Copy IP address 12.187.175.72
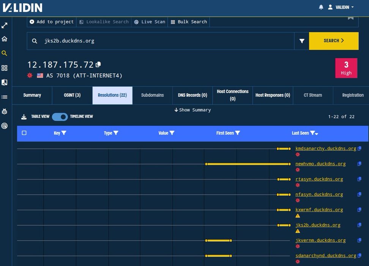 point(98,64)
